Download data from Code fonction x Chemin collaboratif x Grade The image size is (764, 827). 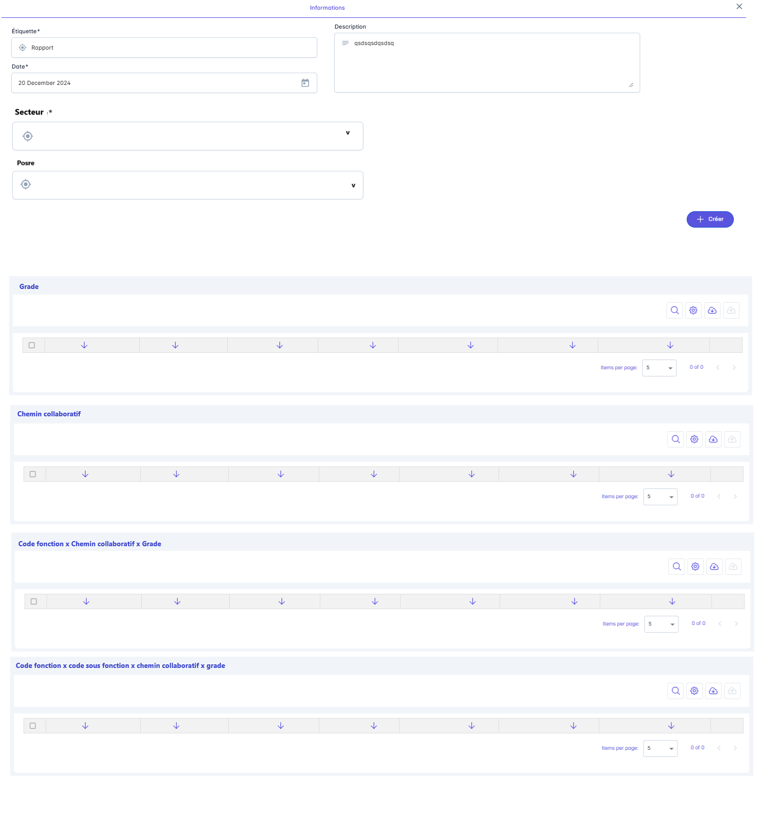tap(714, 567)
